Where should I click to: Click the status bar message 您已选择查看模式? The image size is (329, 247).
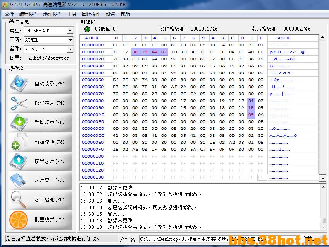pyautogui.click(x=53, y=238)
